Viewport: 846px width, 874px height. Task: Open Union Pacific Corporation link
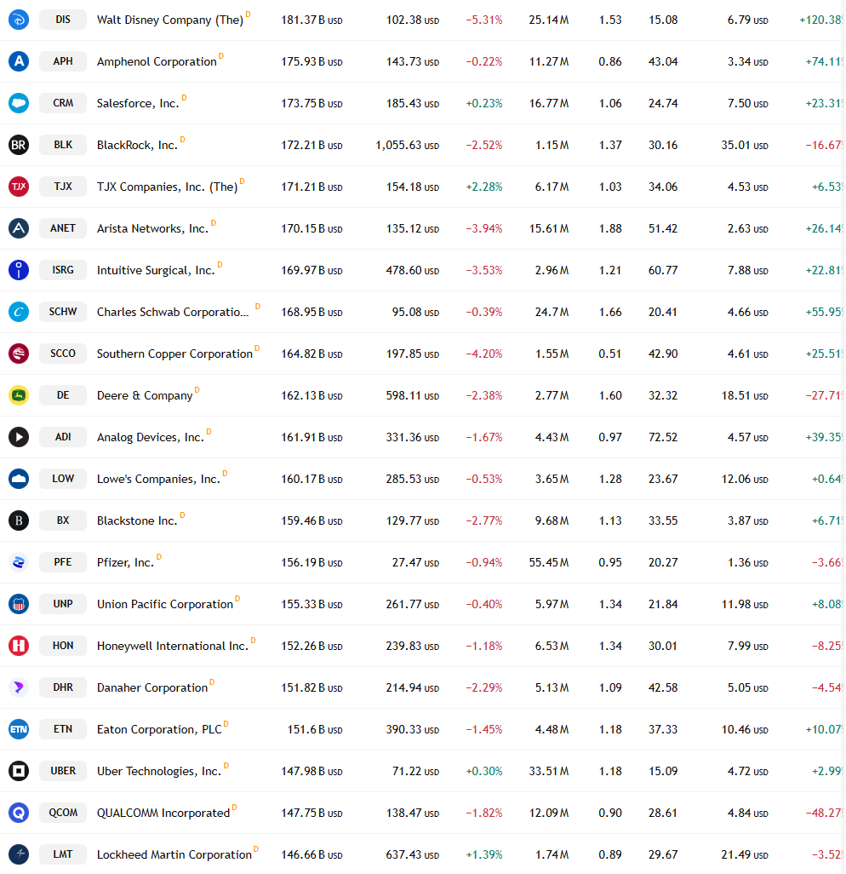point(165,604)
